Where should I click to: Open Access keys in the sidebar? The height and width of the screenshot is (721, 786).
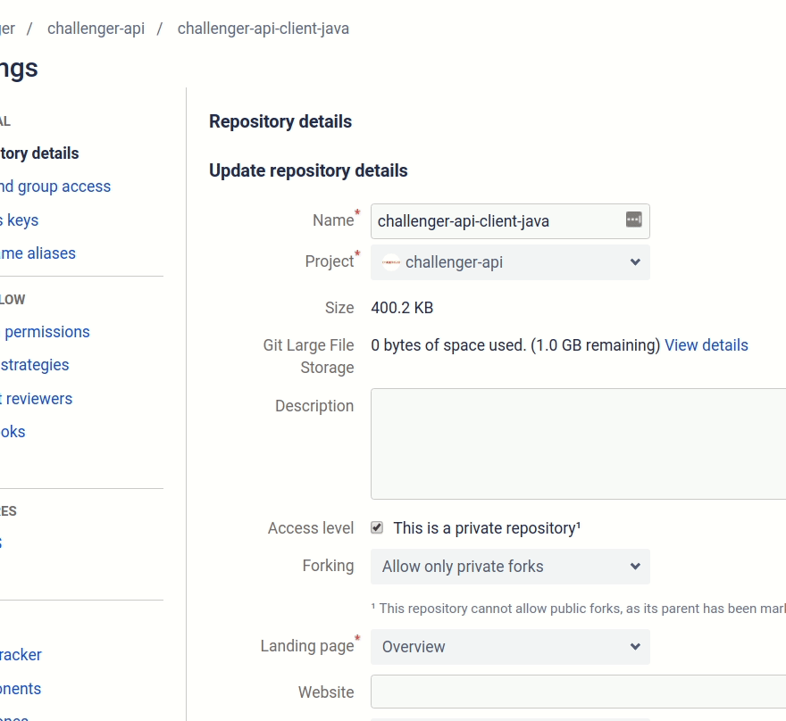(x=20, y=220)
